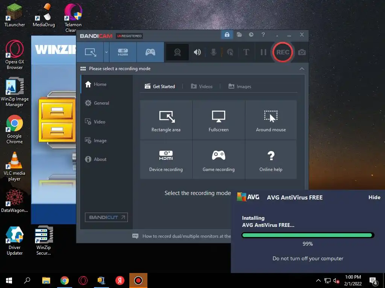Image resolution: width=385 pixels, height=288 pixels.
Task: Open the output folder icon in title bar
Action: tap(239, 34)
